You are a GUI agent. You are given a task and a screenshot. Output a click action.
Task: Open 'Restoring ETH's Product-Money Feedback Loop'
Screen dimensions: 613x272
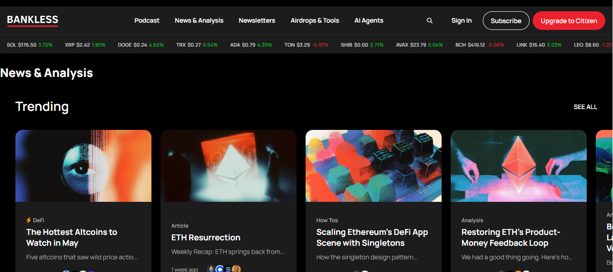point(511,238)
